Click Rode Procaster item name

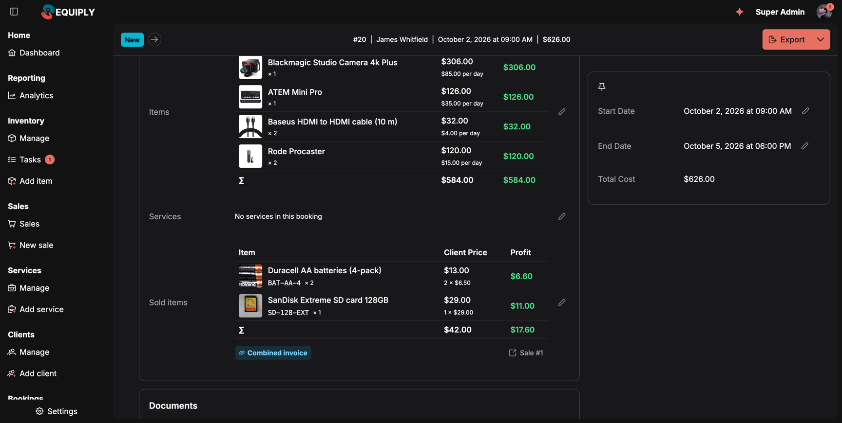coord(296,151)
